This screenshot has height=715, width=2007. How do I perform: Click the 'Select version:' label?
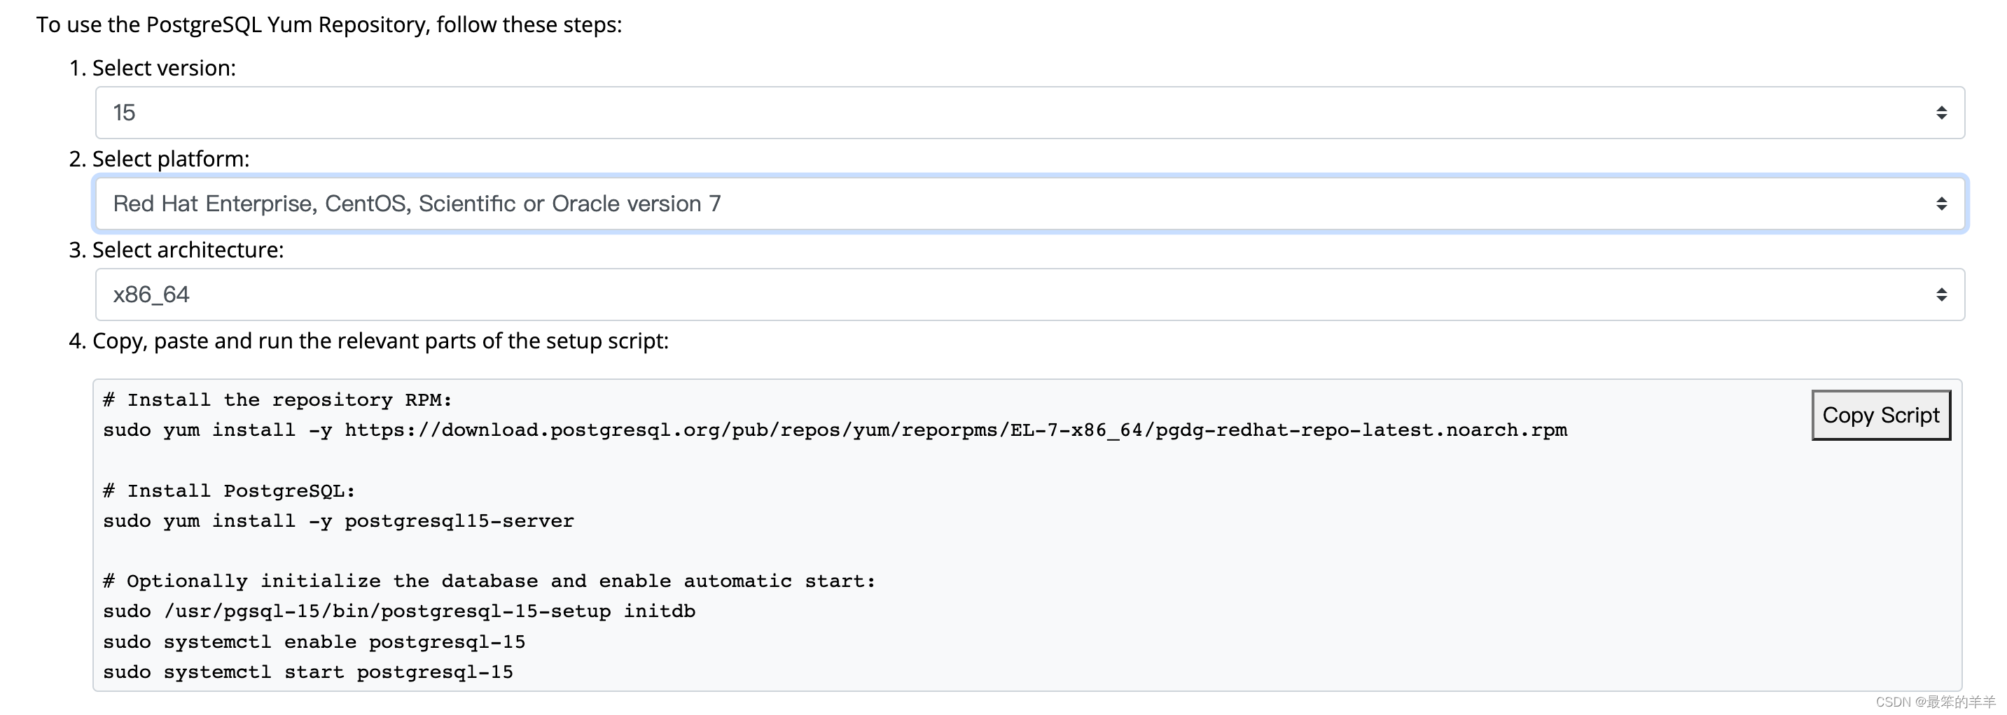click(x=164, y=69)
